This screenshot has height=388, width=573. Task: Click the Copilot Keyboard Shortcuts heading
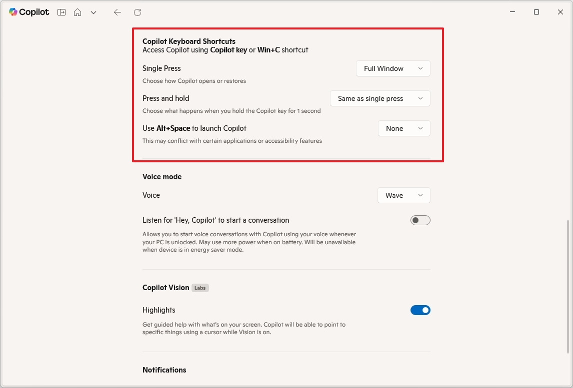coord(189,41)
